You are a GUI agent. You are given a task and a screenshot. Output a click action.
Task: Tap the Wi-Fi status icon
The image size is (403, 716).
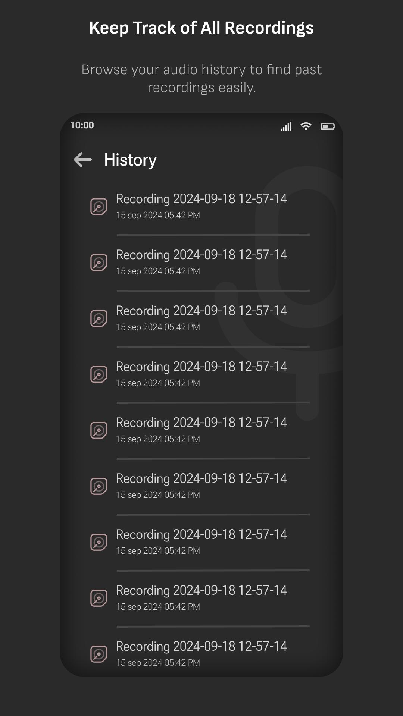(x=306, y=126)
